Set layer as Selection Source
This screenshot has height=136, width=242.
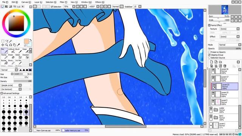pyautogui.click(x=209, y=58)
